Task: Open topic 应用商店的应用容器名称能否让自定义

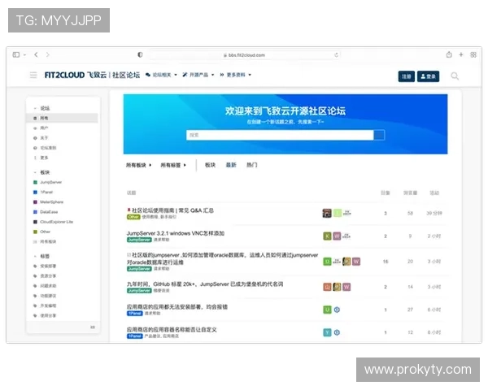Action: tap(172, 330)
